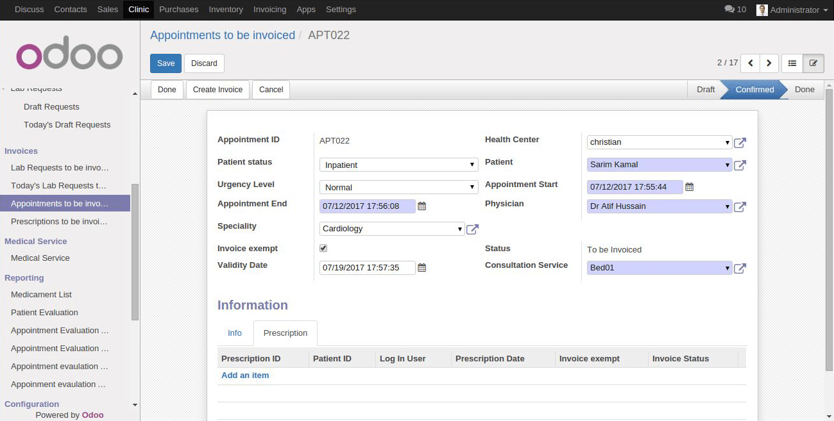Click the Administrator avatar picture

click(762, 10)
